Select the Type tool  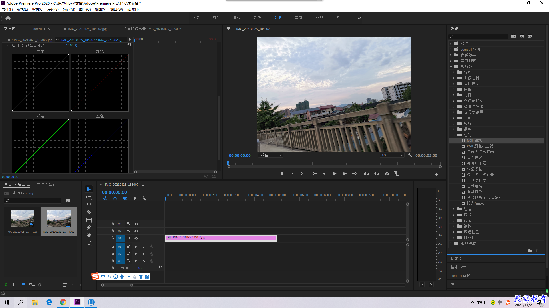(x=89, y=243)
